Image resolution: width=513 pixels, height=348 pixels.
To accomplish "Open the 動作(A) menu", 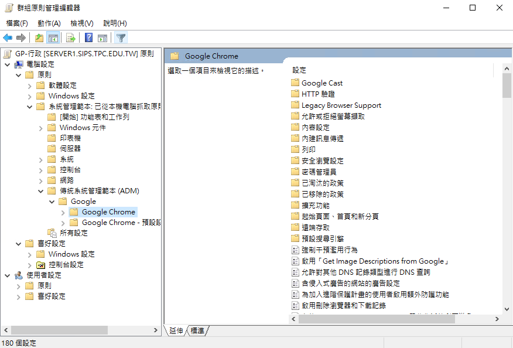I will point(49,23).
